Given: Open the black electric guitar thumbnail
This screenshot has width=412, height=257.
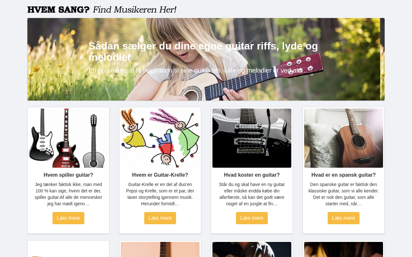Looking at the screenshot, I should pyautogui.click(x=252, y=138).
